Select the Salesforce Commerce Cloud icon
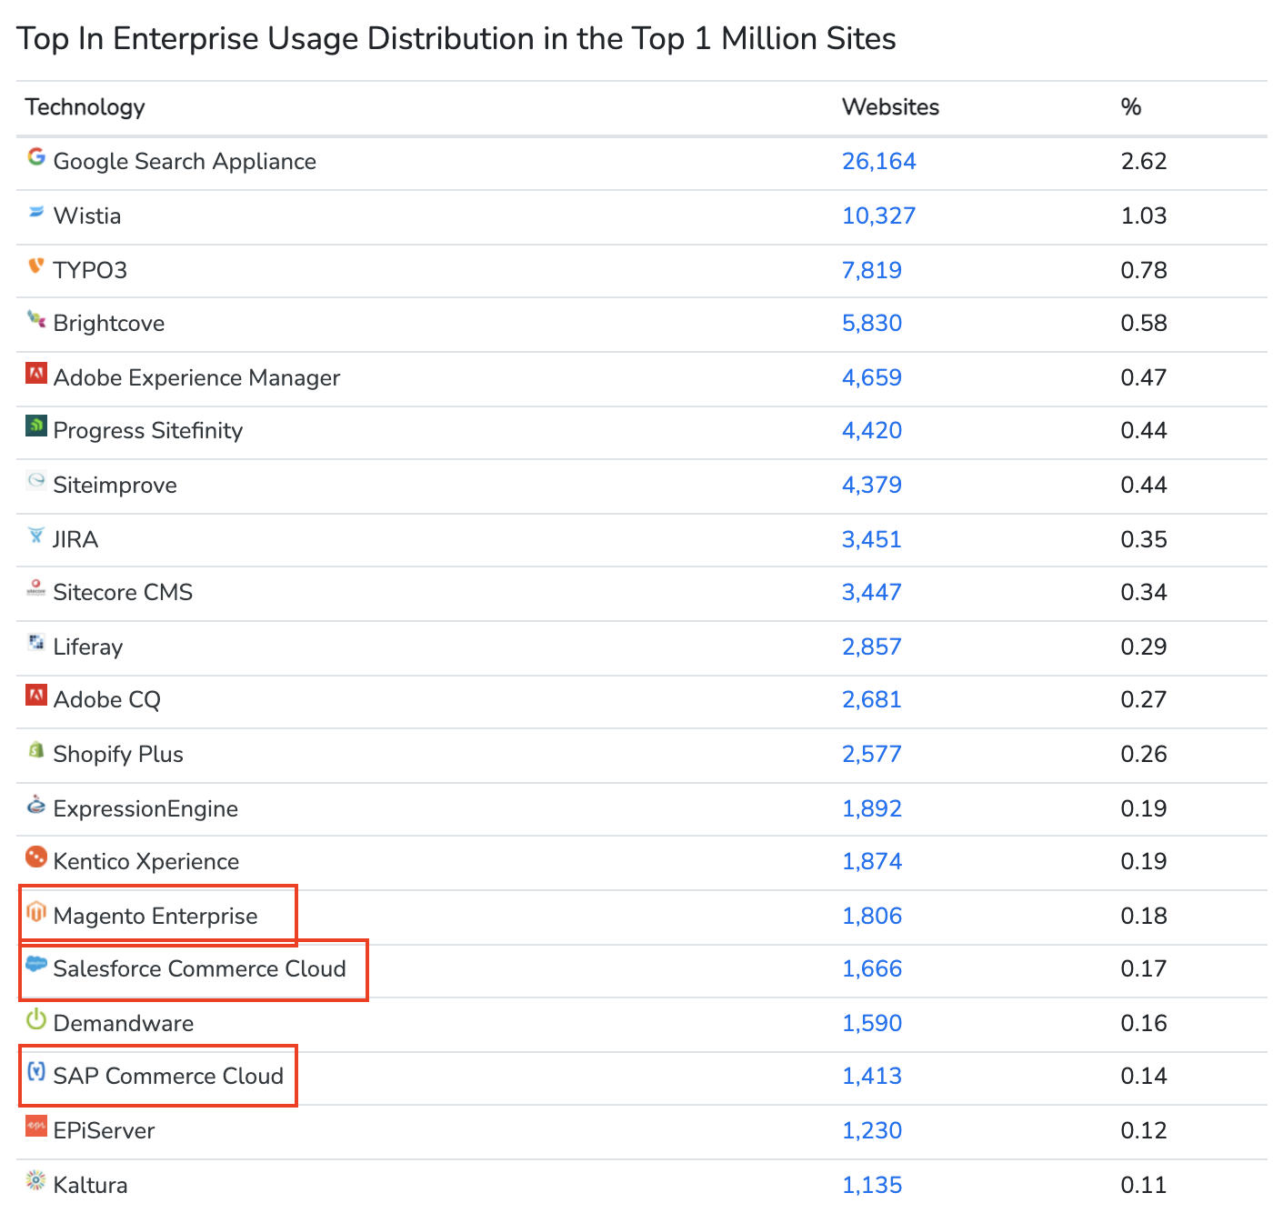This screenshot has width=1273, height=1213. pyautogui.click(x=35, y=964)
